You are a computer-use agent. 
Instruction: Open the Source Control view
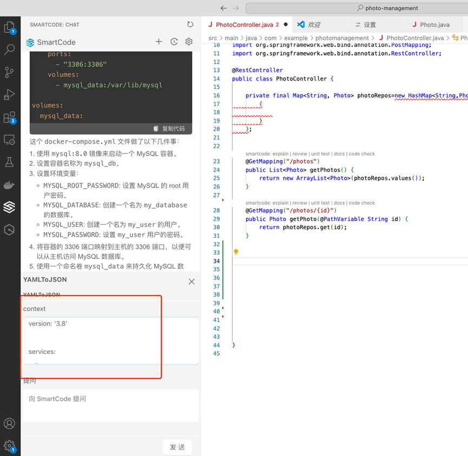coord(9,72)
